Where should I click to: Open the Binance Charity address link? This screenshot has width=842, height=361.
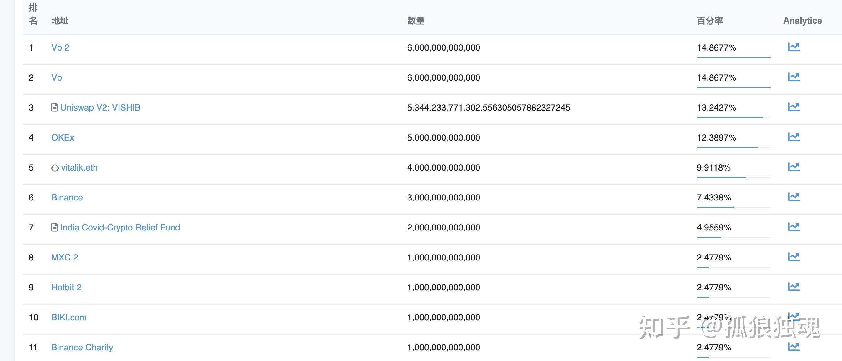click(82, 348)
